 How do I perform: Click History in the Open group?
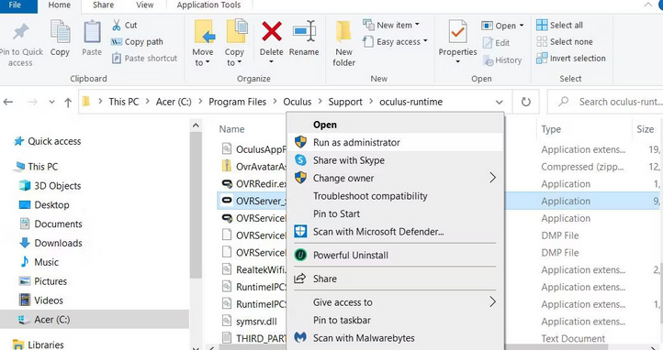502,60
